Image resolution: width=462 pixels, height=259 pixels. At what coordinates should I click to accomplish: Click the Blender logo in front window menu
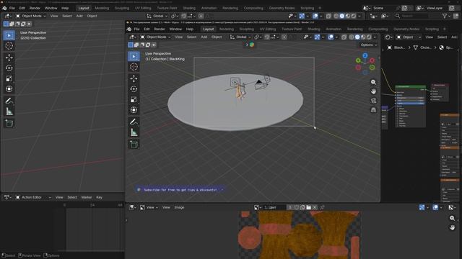[x=129, y=29]
